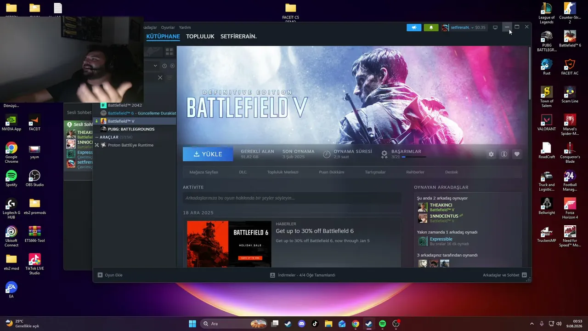The width and height of the screenshot is (588, 331).
Task: Open PUBG Battlegrounds desktop shortcut
Action: point(547,41)
